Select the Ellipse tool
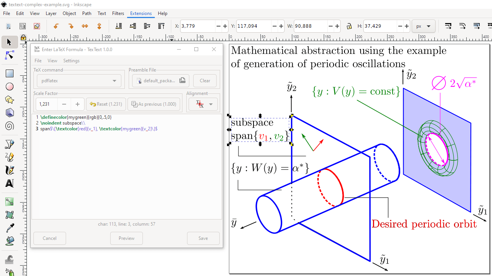 pos(9,86)
